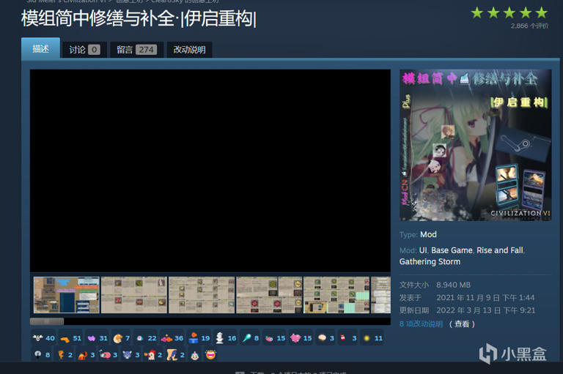The image size is (563, 374).
Task: Select the fifth preview thumbnail with green boxes
Action: [x=336, y=295]
